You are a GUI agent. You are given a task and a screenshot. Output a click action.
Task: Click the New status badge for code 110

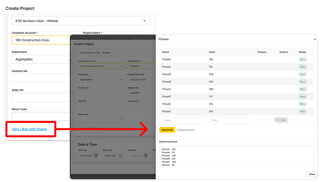(303, 67)
